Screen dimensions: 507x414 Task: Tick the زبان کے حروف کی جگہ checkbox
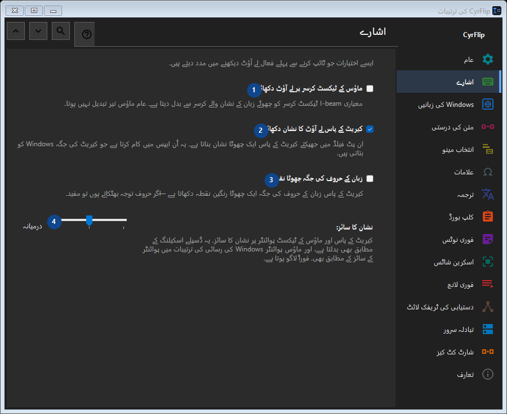(x=370, y=178)
